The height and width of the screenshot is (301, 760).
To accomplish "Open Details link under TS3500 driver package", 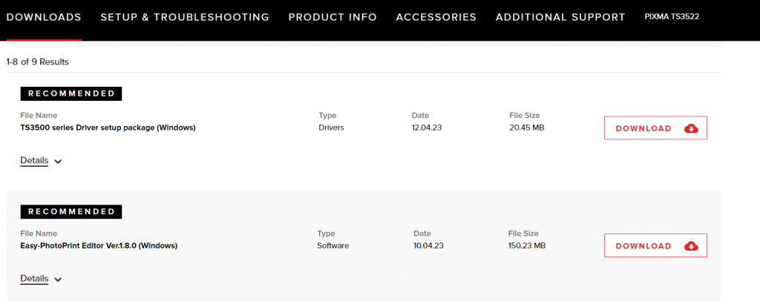I will pyautogui.click(x=34, y=160).
